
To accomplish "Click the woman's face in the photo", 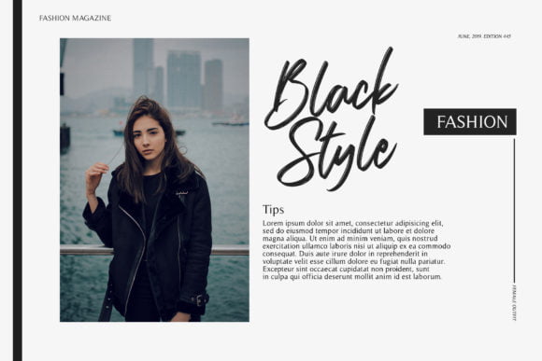I will click(149, 138).
